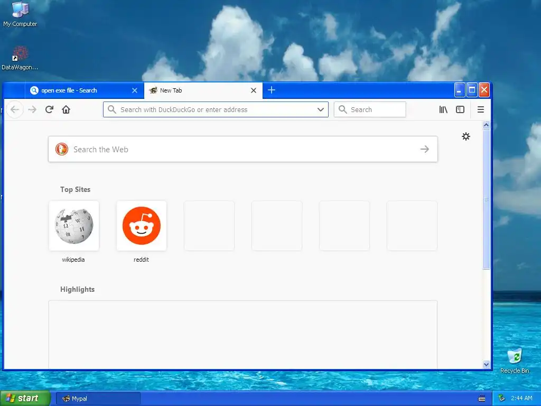541x406 pixels.
Task: Open New Tab page settings gear
Action: (x=466, y=136)
